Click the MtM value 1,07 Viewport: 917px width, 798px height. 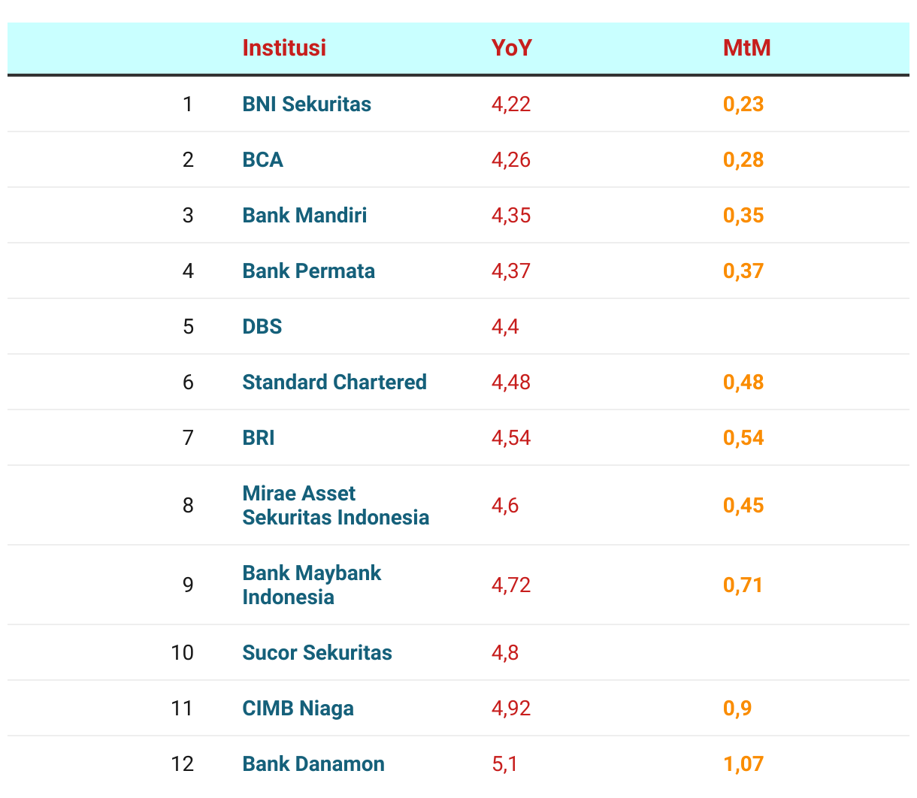(743, 763)
